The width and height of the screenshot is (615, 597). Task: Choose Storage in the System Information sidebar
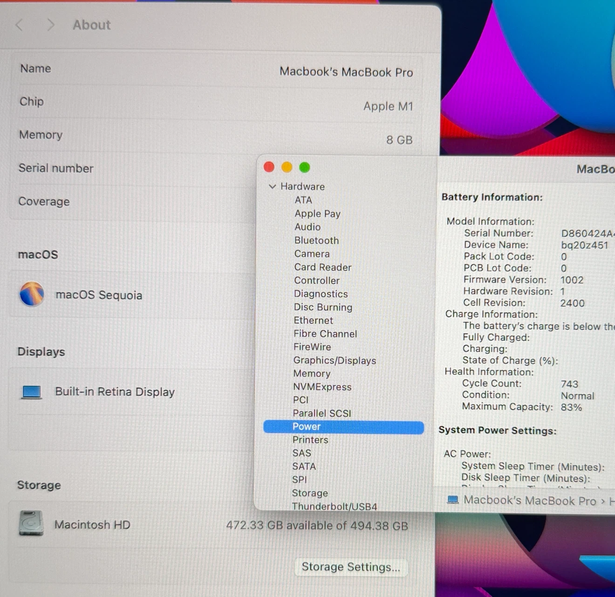pyautogui.click(x=310, y=493)
